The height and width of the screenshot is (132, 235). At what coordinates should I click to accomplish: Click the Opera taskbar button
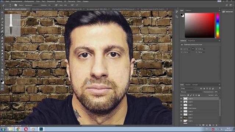tap(26, 129)
